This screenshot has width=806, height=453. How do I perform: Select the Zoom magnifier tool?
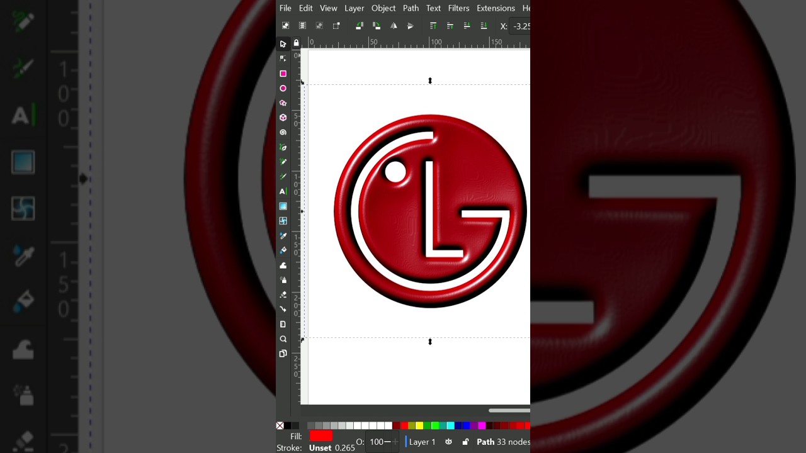coord(283,339)
